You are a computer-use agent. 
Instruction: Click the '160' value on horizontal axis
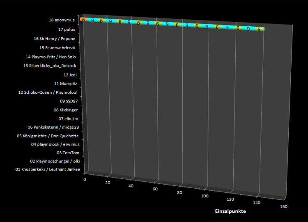[283, 207]
